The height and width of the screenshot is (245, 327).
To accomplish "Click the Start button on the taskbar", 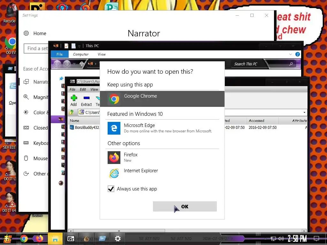I will (7, 239).
